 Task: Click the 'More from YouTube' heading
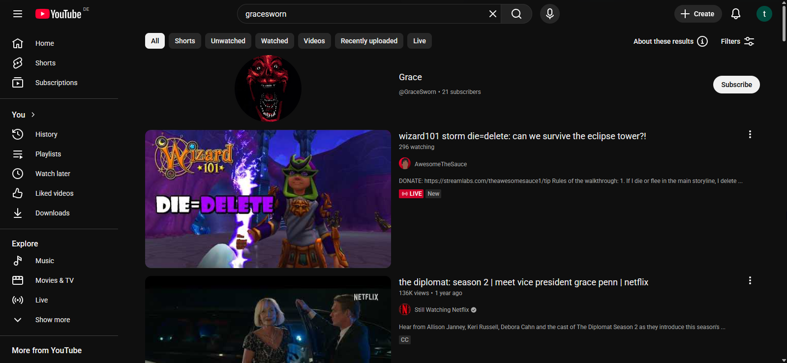(x=47, y=350)
